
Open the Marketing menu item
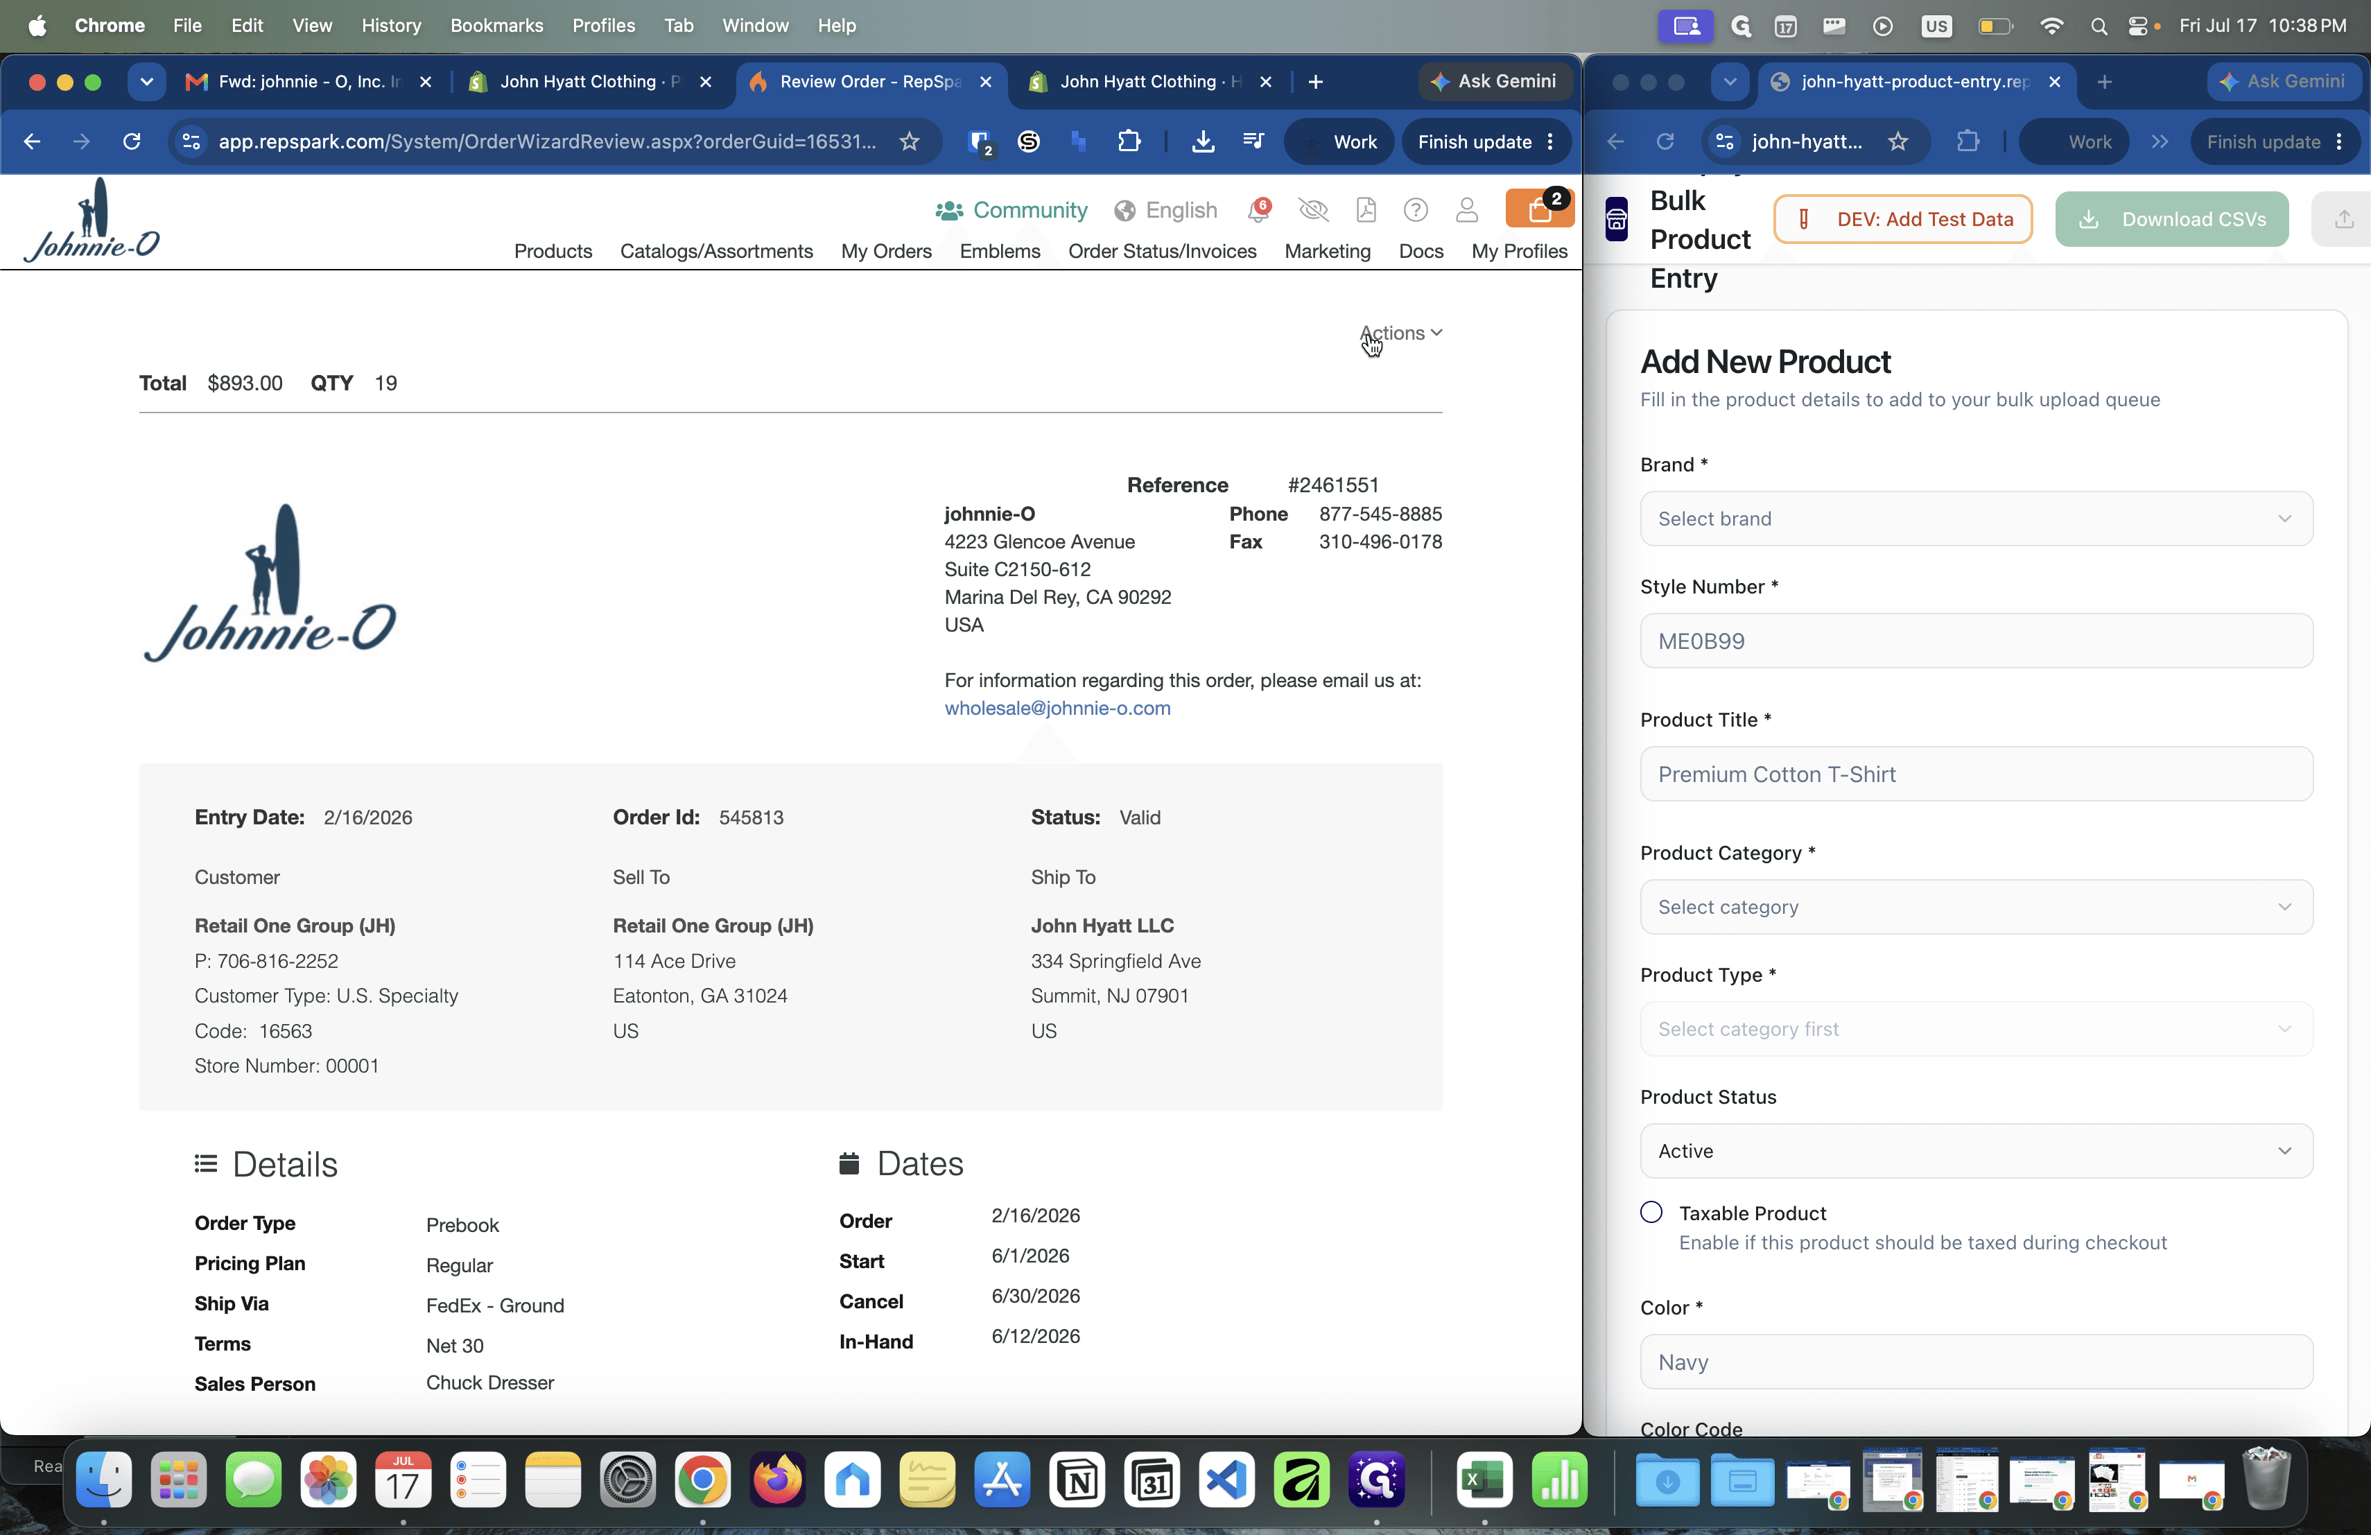(x=1327, y=251)
